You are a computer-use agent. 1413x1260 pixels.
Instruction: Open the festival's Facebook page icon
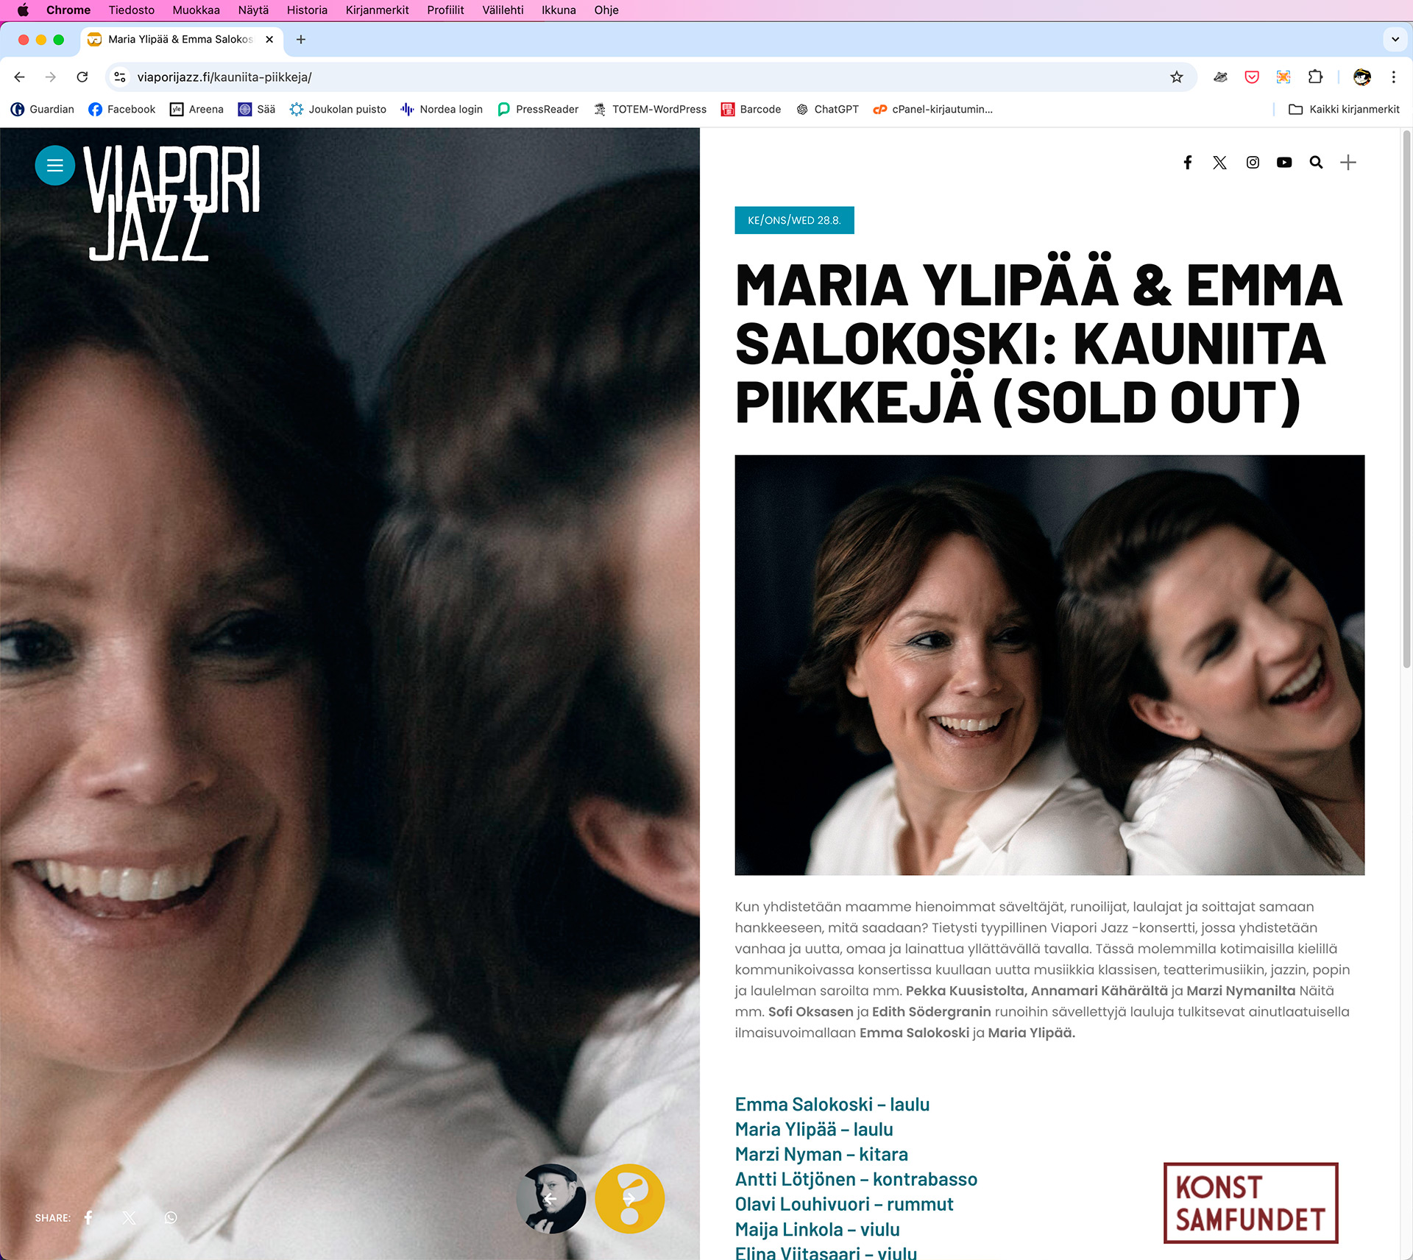point(1187,163)
